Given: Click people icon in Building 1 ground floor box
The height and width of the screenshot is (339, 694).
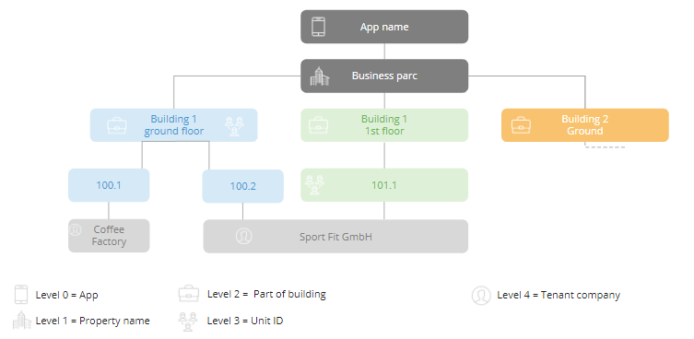Looking at the screenshot, I should pos(234,126).
